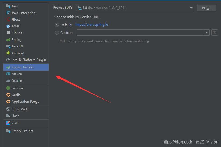Click the Flash folder icon

point(8,116)
